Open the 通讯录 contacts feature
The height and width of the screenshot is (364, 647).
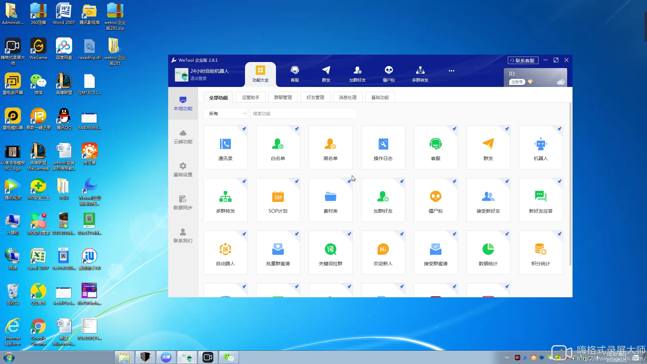(225, 147)
